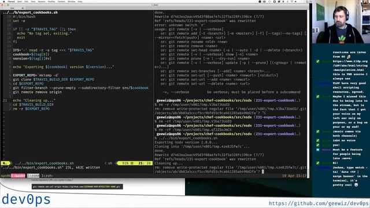Click the dev0ps stream logo

pyautogui.click(x=26, y=199)
